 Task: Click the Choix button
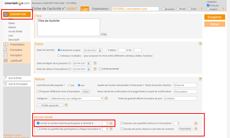[86, 92]
